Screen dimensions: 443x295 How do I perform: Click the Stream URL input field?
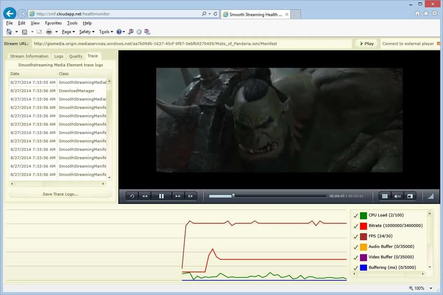(x=192, y=44)
